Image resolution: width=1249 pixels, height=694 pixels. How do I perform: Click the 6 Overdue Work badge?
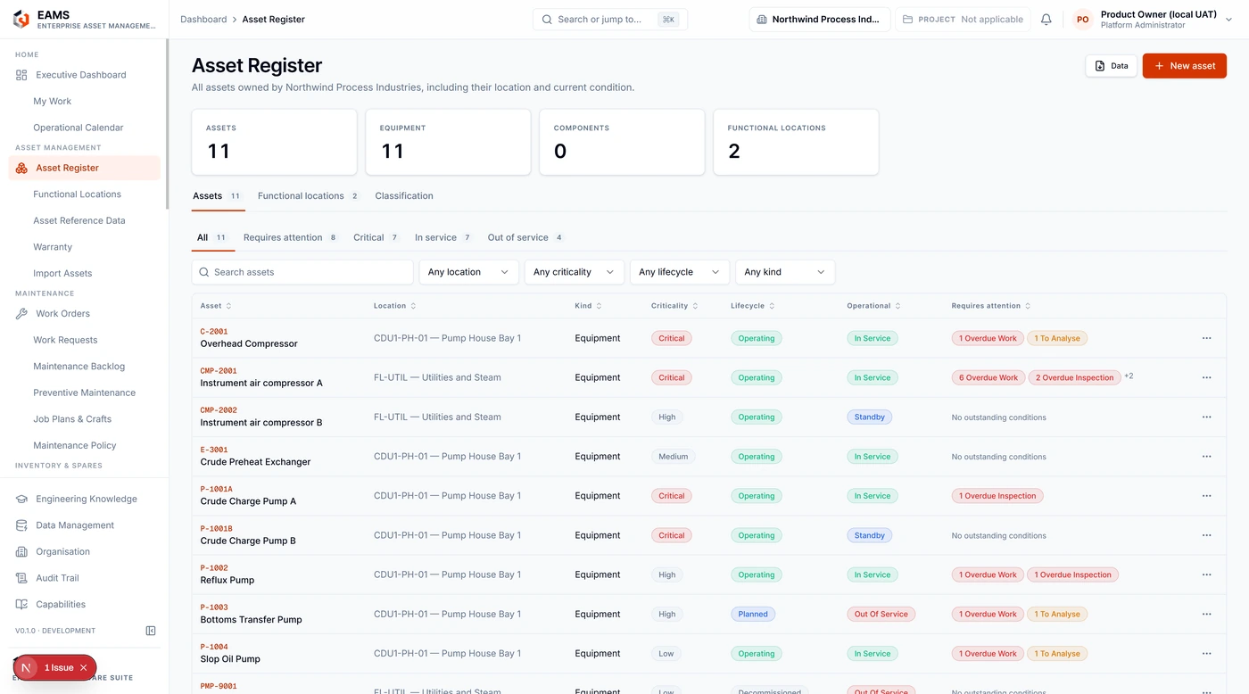coord(988,377)
